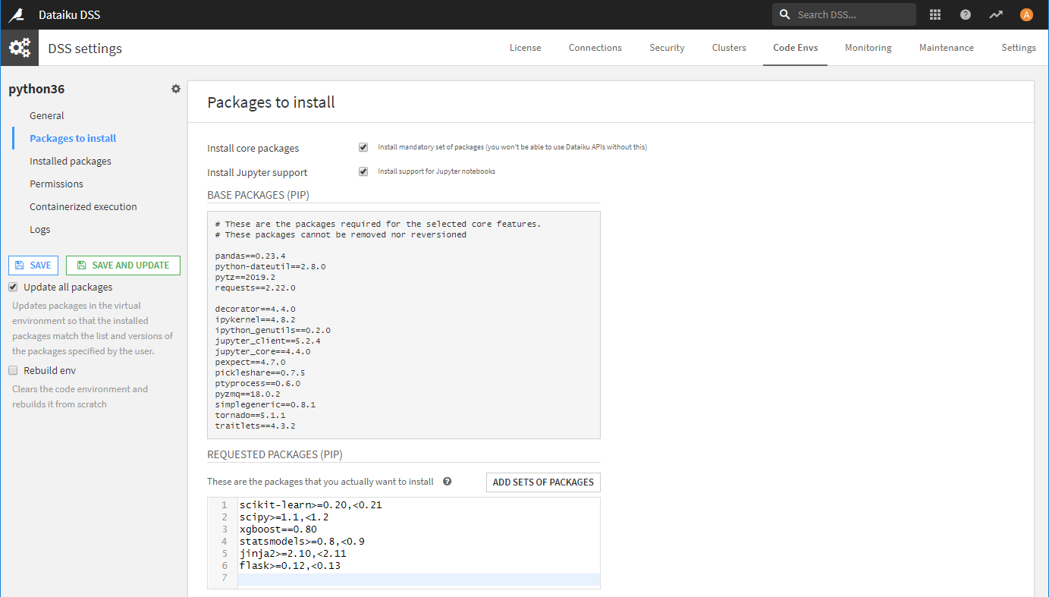Select Installed packages in sidebar
This screenshot has width=1049, height=597.
[71, 161]
